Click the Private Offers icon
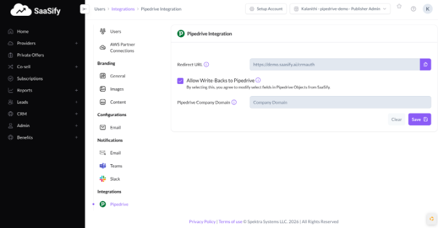This screenshot has height=228, width=438. click(10, 55)
